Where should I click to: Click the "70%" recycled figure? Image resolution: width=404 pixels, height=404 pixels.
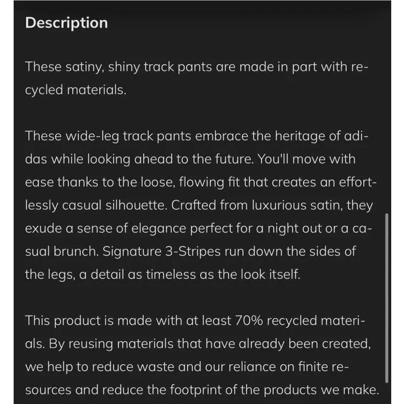pos(249,321)
